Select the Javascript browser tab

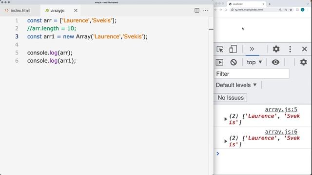246,4
